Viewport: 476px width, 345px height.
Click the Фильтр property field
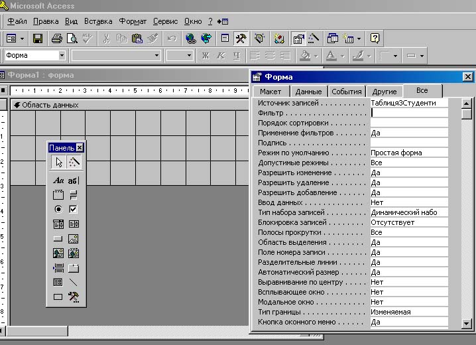point(409,113)
